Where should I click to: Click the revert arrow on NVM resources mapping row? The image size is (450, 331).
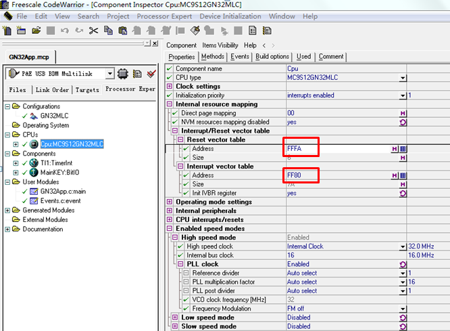(x=403, y=123)
